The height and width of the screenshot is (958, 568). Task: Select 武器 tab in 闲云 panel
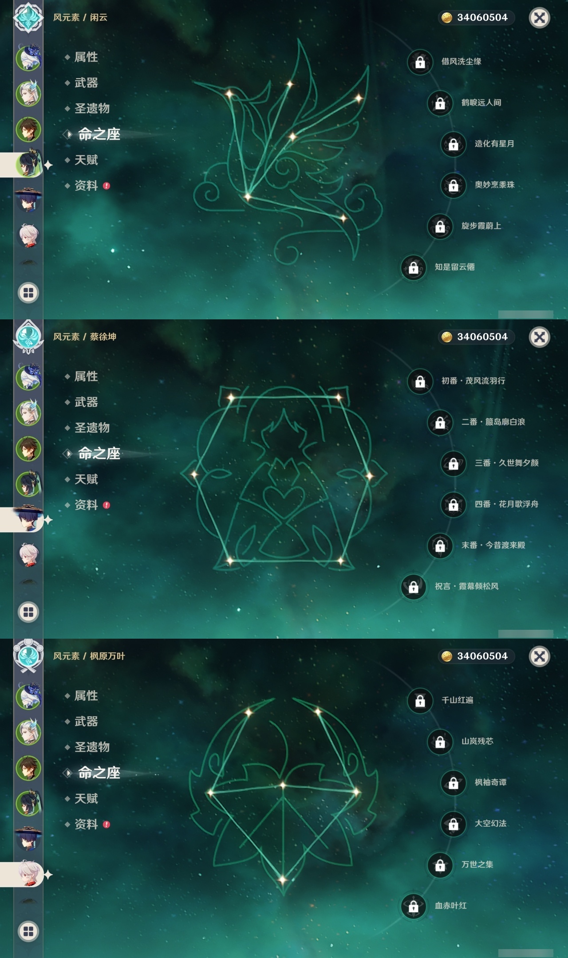pyautogui.click(x=86, y=82)
